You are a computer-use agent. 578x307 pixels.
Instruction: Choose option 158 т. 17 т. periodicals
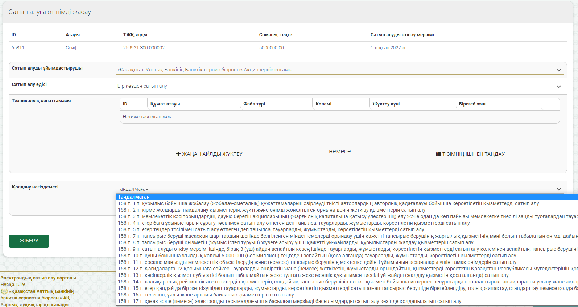[289, 301]
